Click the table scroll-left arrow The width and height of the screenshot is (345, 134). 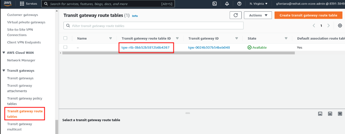[x=61, y=53]
